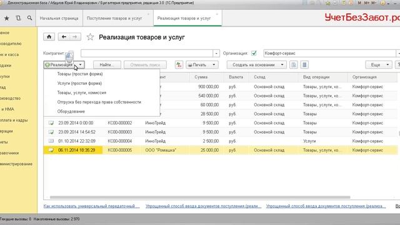Click the M memory button in title bar
400x225 pixels.
point(359,2)
